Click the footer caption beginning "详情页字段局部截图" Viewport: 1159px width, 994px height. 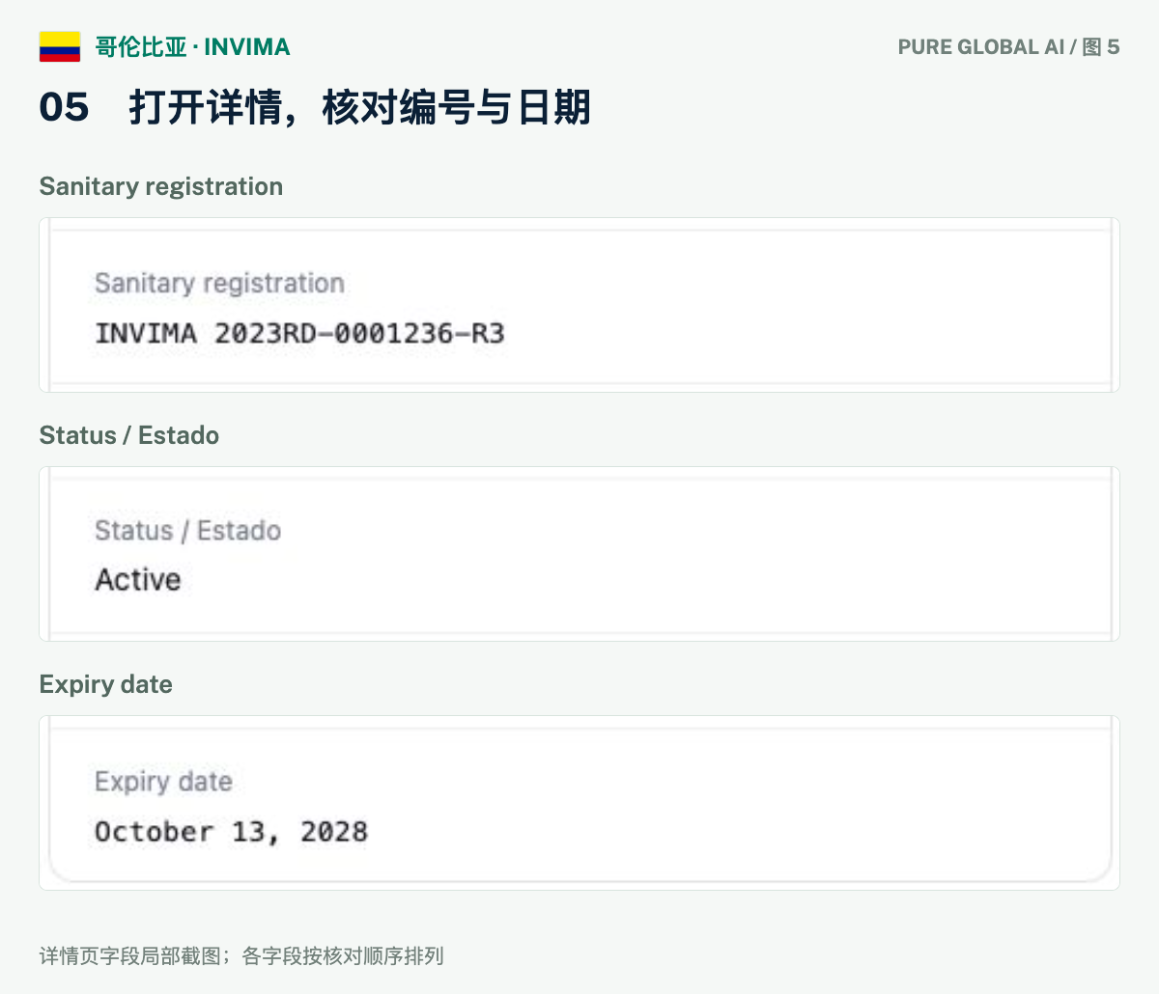click(241, 956)
